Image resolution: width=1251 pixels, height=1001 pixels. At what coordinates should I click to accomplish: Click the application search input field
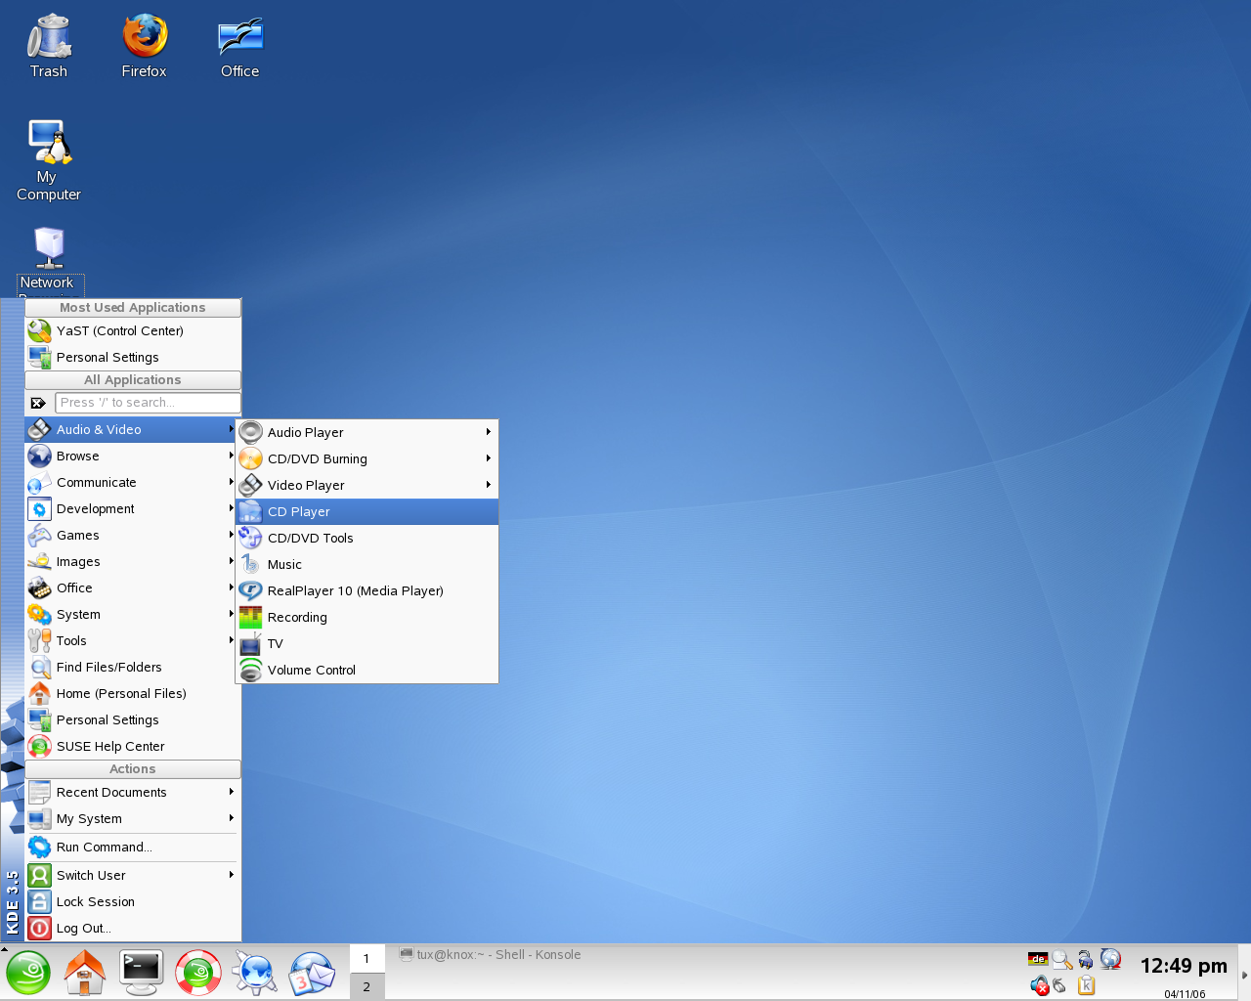pos(148,403)
